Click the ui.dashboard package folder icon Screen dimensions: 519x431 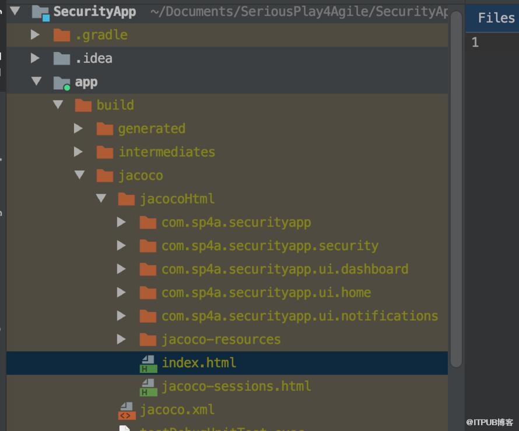pos(148,269)
